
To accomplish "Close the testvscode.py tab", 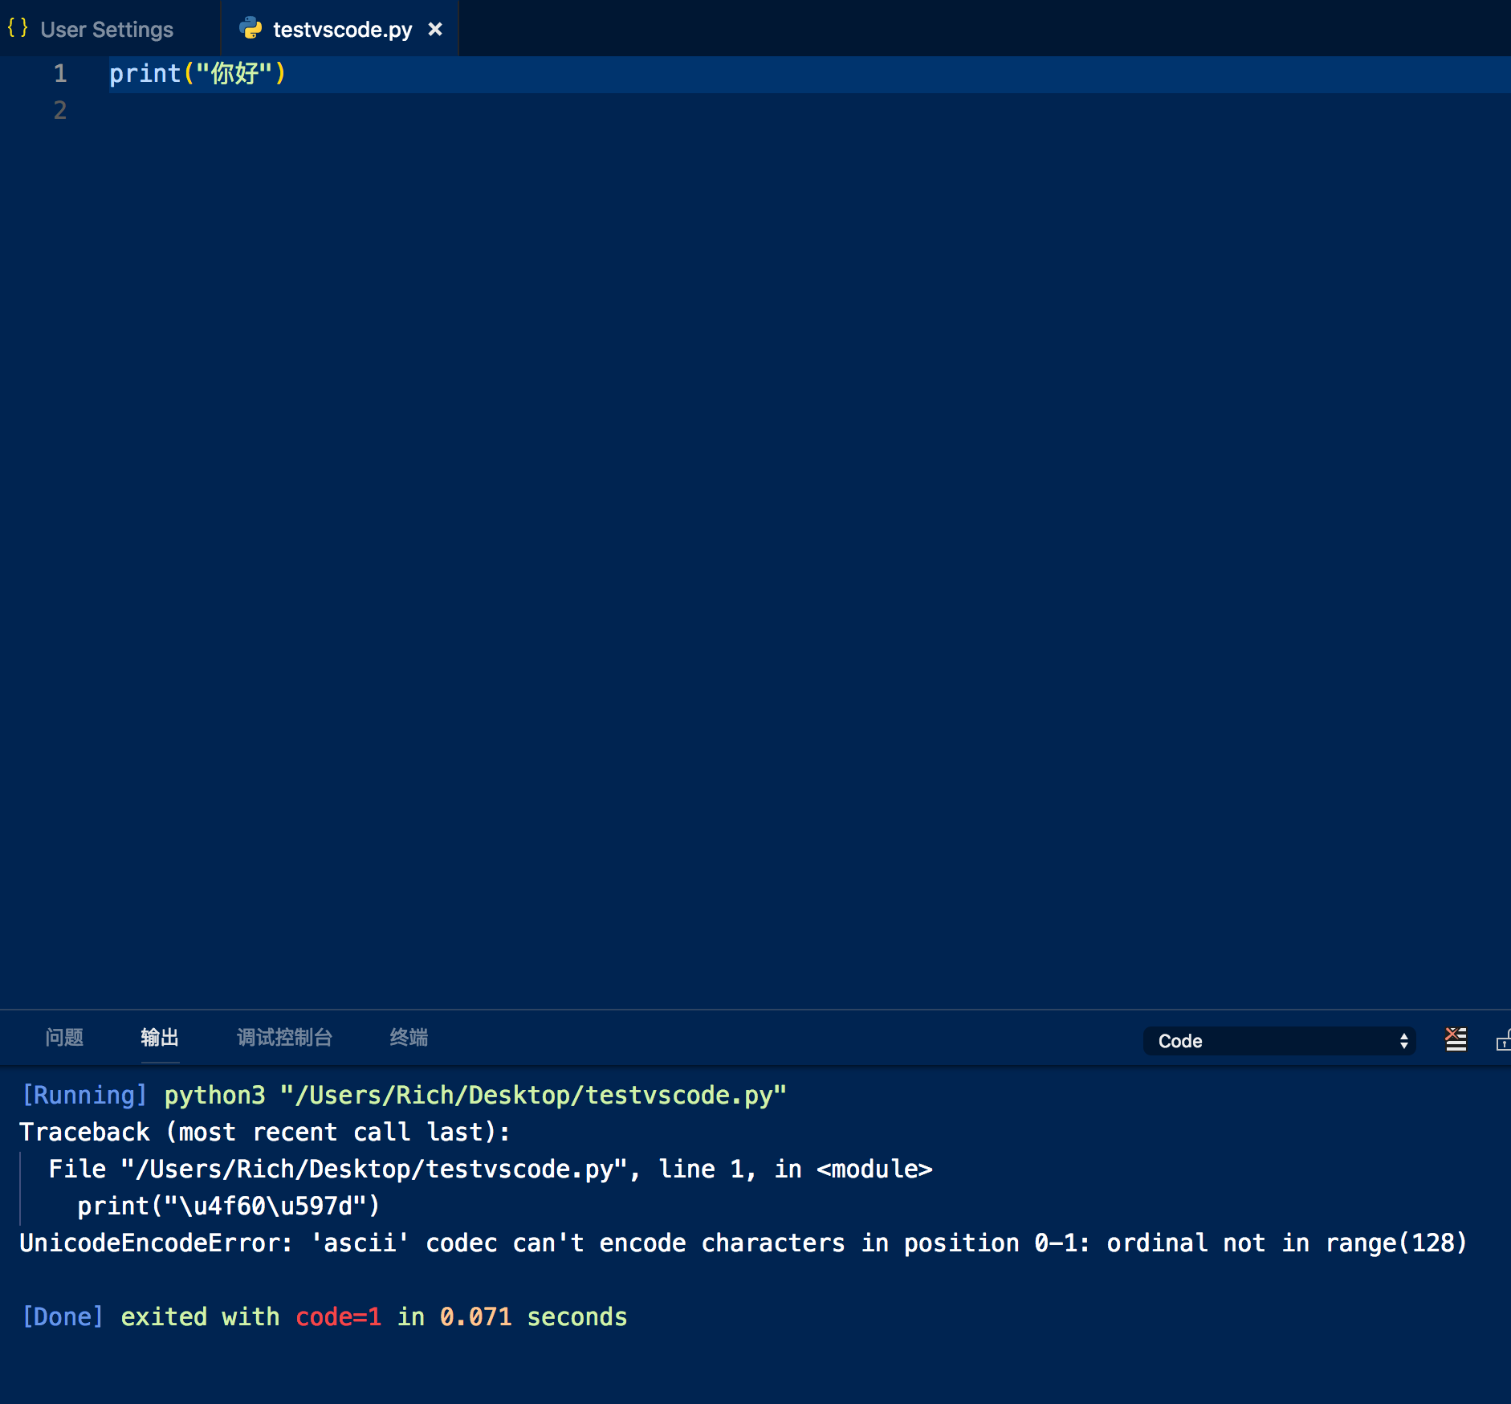I will (436, 29).
